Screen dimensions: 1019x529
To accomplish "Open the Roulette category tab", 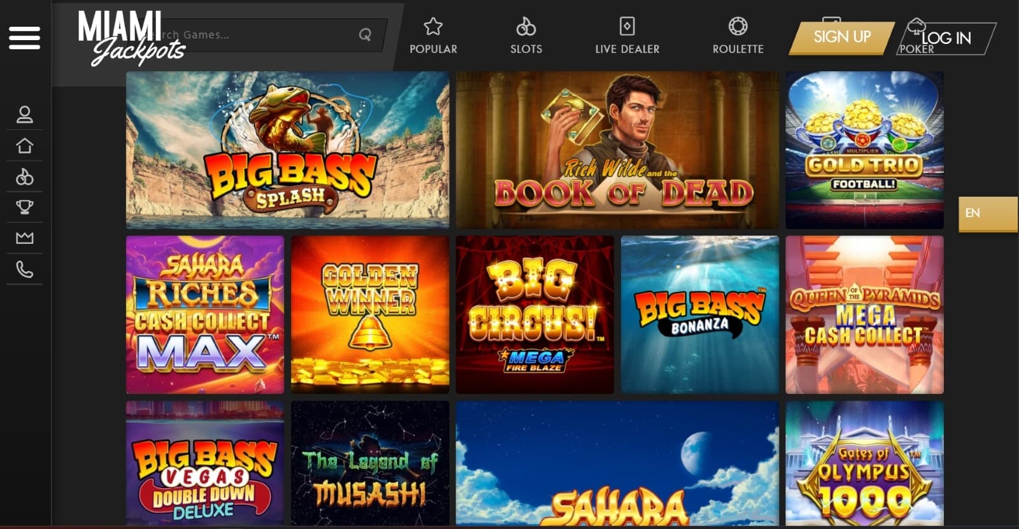I will [738, 37].
